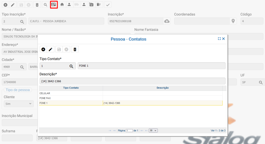Select the FONE FAX contact row
Viewport: 265px width, 144px height.
71,98
